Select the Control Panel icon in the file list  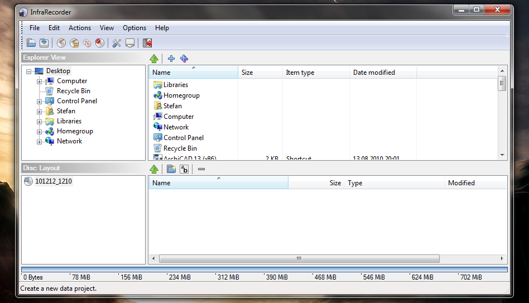(x=157, y=137)
